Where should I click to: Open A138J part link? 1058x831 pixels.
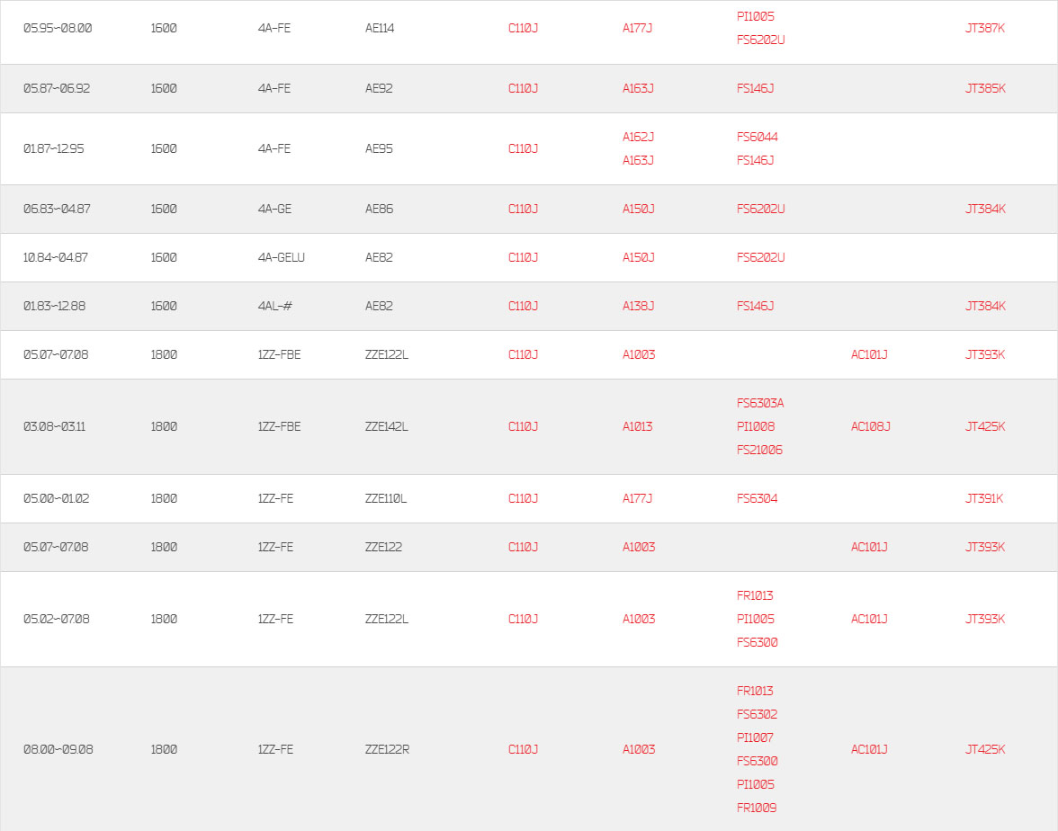coord(638,306)
